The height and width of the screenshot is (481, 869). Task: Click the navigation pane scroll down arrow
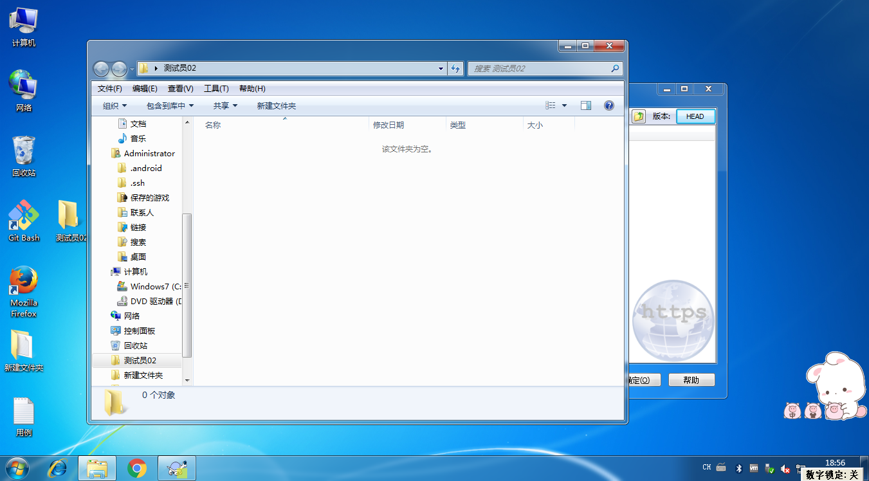[187, 381]
